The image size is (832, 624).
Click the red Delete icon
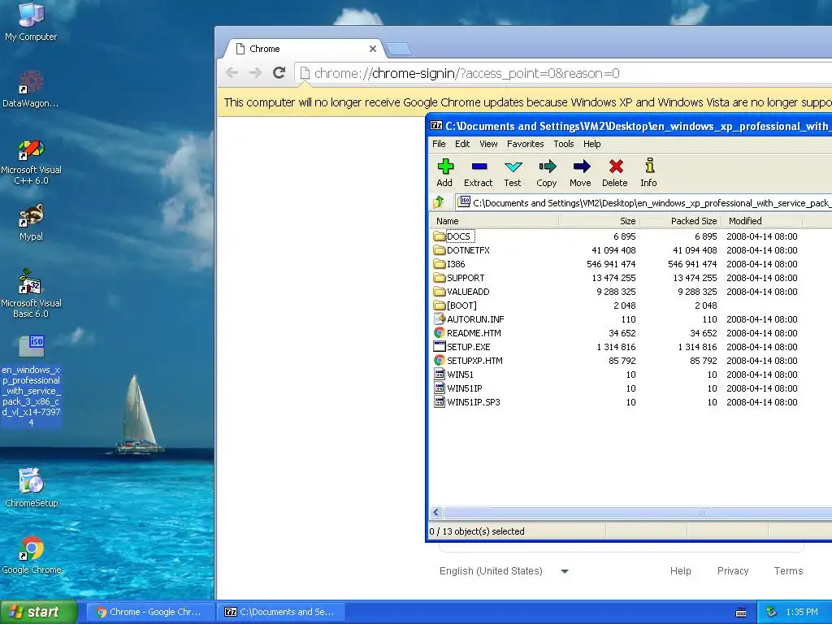pos(615,173)
